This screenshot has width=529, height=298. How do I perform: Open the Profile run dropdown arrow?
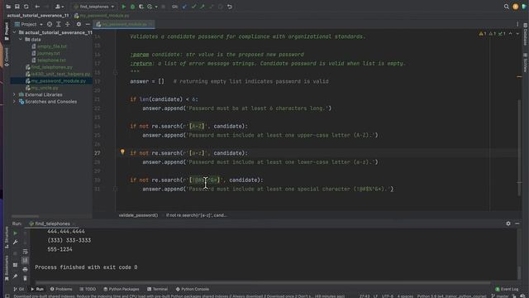pos(156,7)
